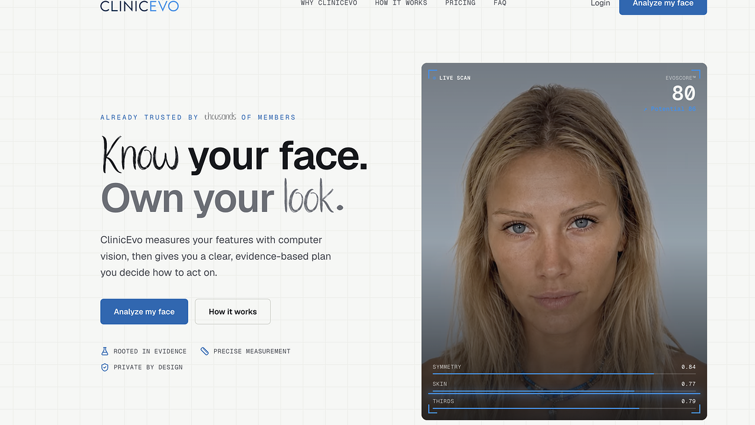
Task: Click the face scan photo
Action: tap(564, 241)
